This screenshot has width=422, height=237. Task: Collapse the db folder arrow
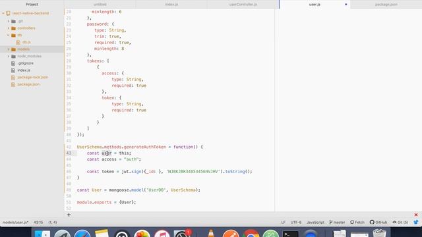pyautogui.click(x=9, y=35)
